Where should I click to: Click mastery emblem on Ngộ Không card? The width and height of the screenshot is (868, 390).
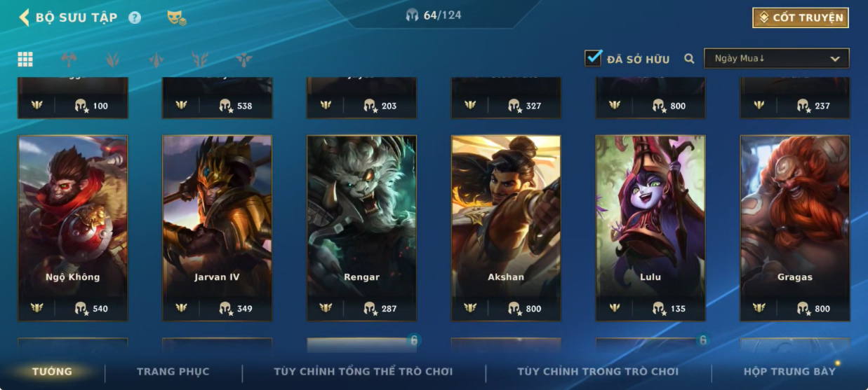37,308
